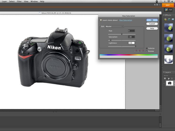Click the Saturation value field
175x131 pixels.
pyautogui.click(x=132, y=37)
